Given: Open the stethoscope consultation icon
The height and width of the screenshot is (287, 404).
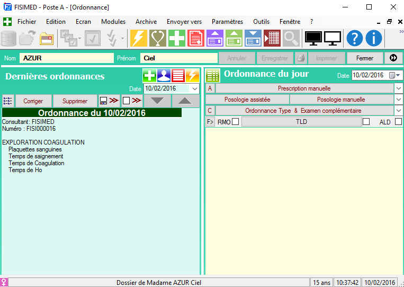Looking at the screenshot, I should (x=158, y=38).
